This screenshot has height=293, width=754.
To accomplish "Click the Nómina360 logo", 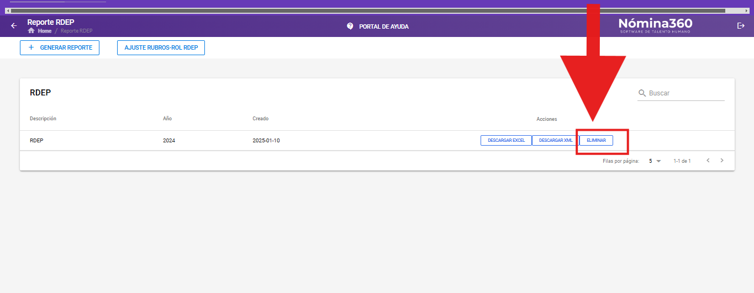I will [x=655, y=25].
